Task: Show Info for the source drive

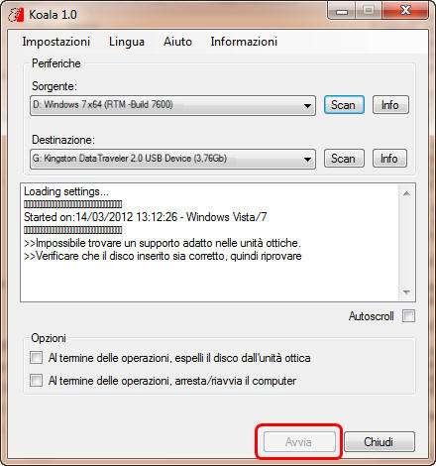Action: point(390,105)
